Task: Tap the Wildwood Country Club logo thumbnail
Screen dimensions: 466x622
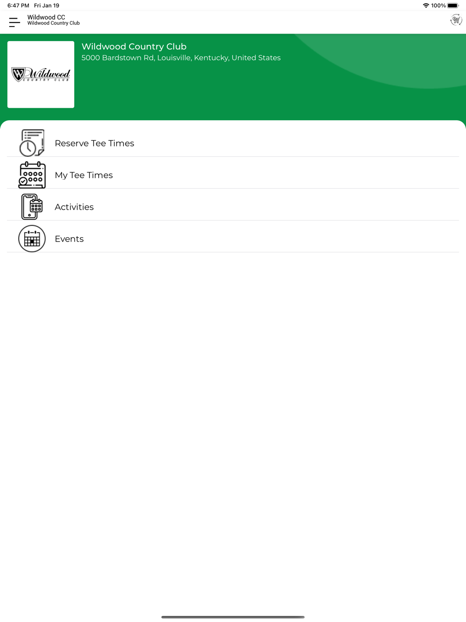Action: 41,75
